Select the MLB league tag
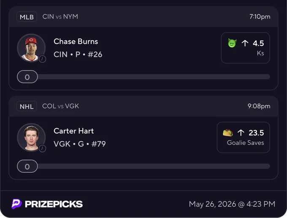287x218 pixels. [x=27, y=17]
